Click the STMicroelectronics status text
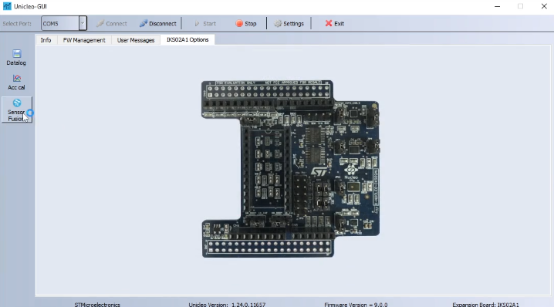Screen dimensions: 554x307 97,304
